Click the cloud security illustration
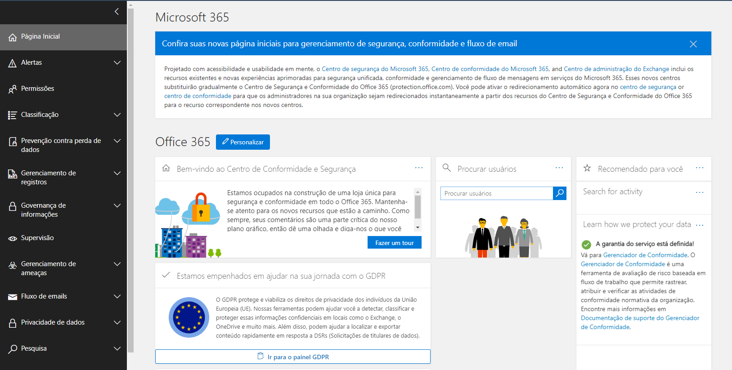This screenshot has height=370, width=732. [189, 225]
